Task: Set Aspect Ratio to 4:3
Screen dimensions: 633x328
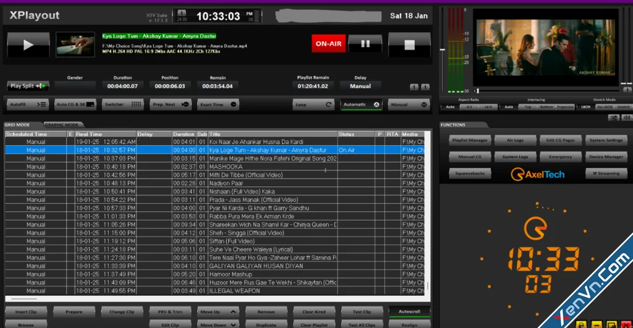Action: click(x=469, y=107)
